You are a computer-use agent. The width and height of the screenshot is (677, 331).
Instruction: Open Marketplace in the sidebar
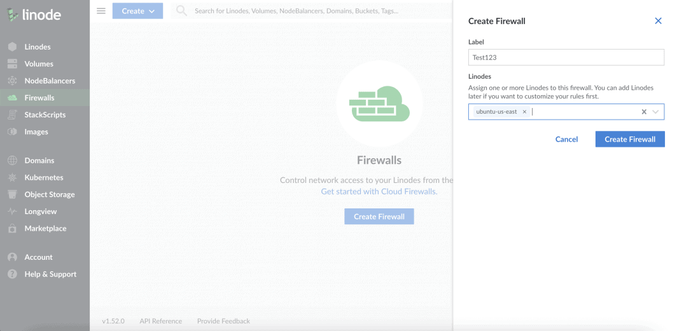pos(45,229)
